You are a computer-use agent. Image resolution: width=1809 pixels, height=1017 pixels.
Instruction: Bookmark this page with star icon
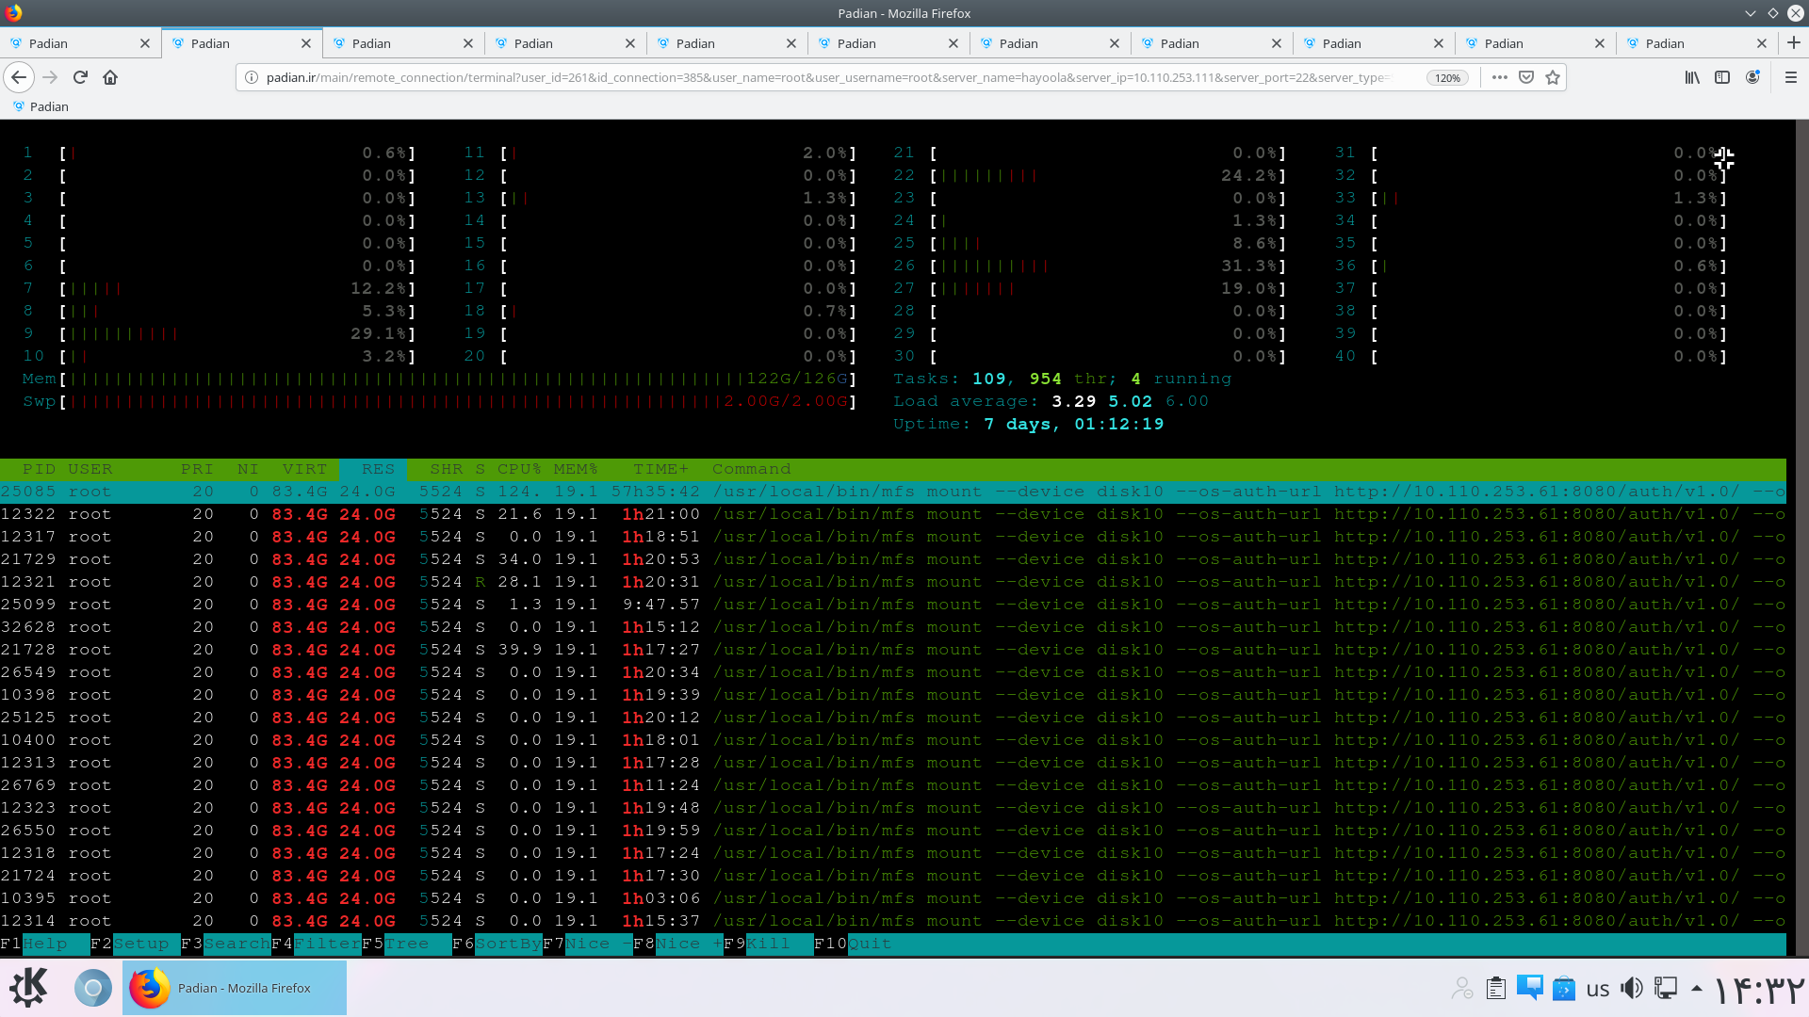pyautogui.click(x=1553, y=77)
